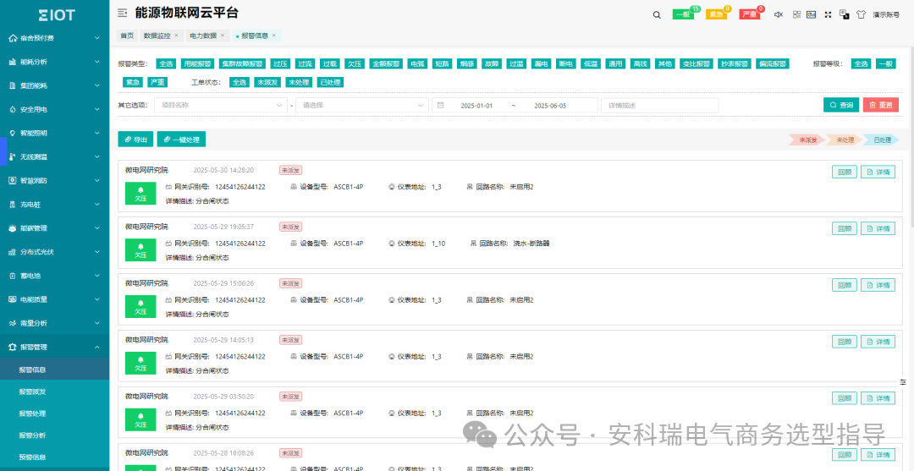Click the 无线测温 thermometer icon
This screenshot has width=914, height=471.
pyautogui.click(x=12, y=156)
